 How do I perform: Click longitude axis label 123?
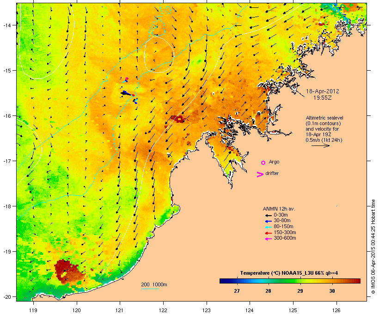pos(207,310)
